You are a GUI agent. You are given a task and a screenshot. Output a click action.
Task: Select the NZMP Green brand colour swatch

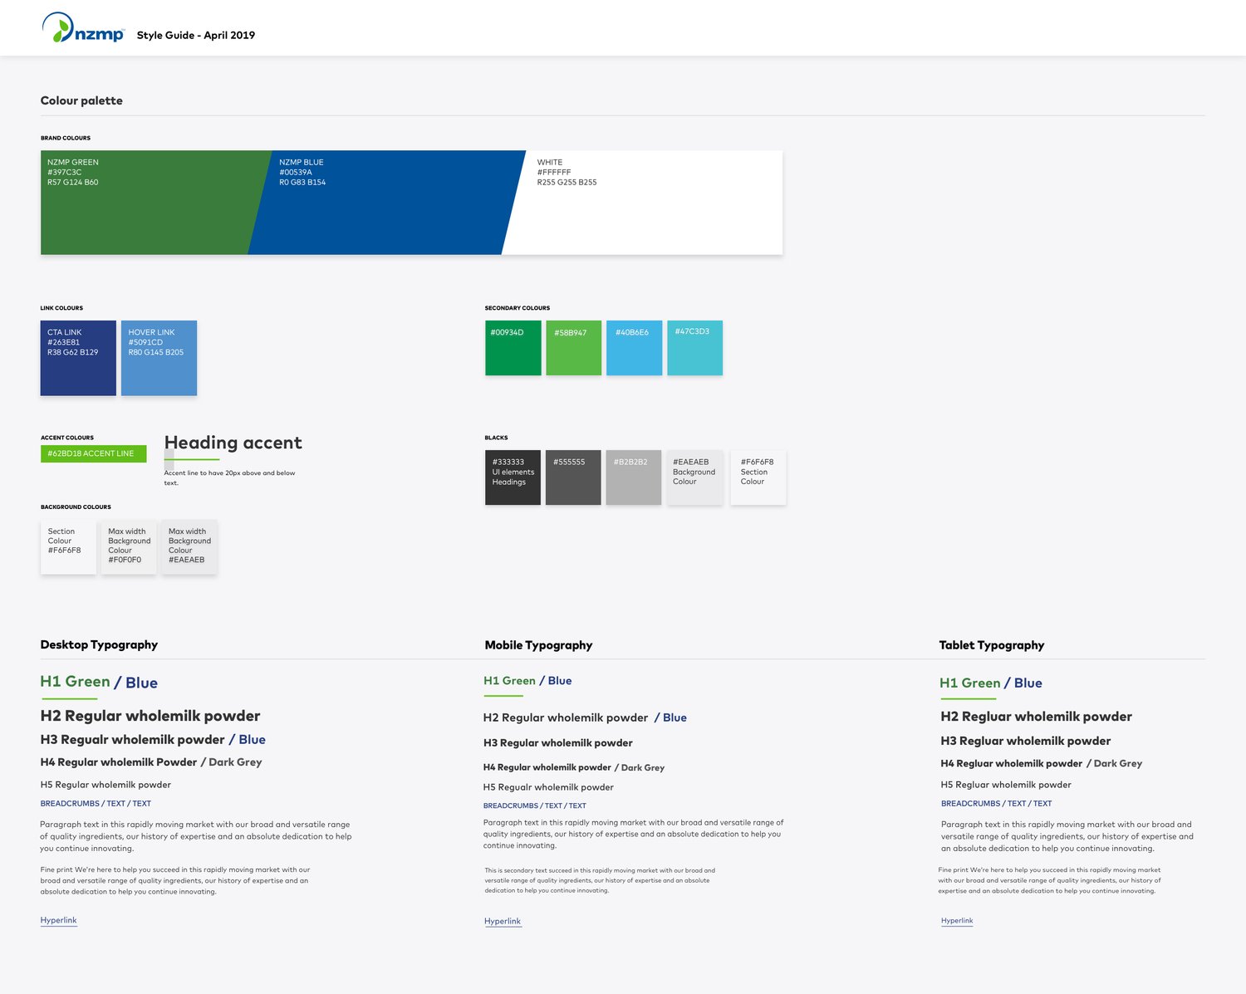[x=145, y=203]
